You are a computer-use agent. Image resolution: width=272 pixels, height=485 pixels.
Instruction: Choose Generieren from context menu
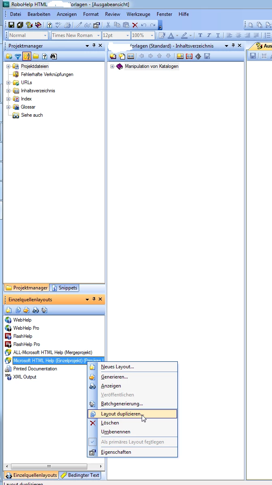pyautogui.click(x=132, y=377)
